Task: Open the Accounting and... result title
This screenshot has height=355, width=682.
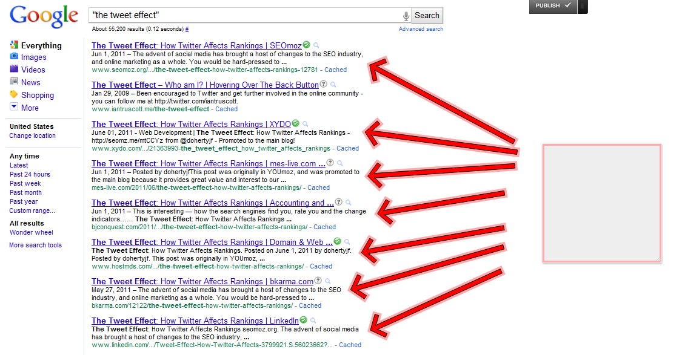Action: tap(213, 203)
